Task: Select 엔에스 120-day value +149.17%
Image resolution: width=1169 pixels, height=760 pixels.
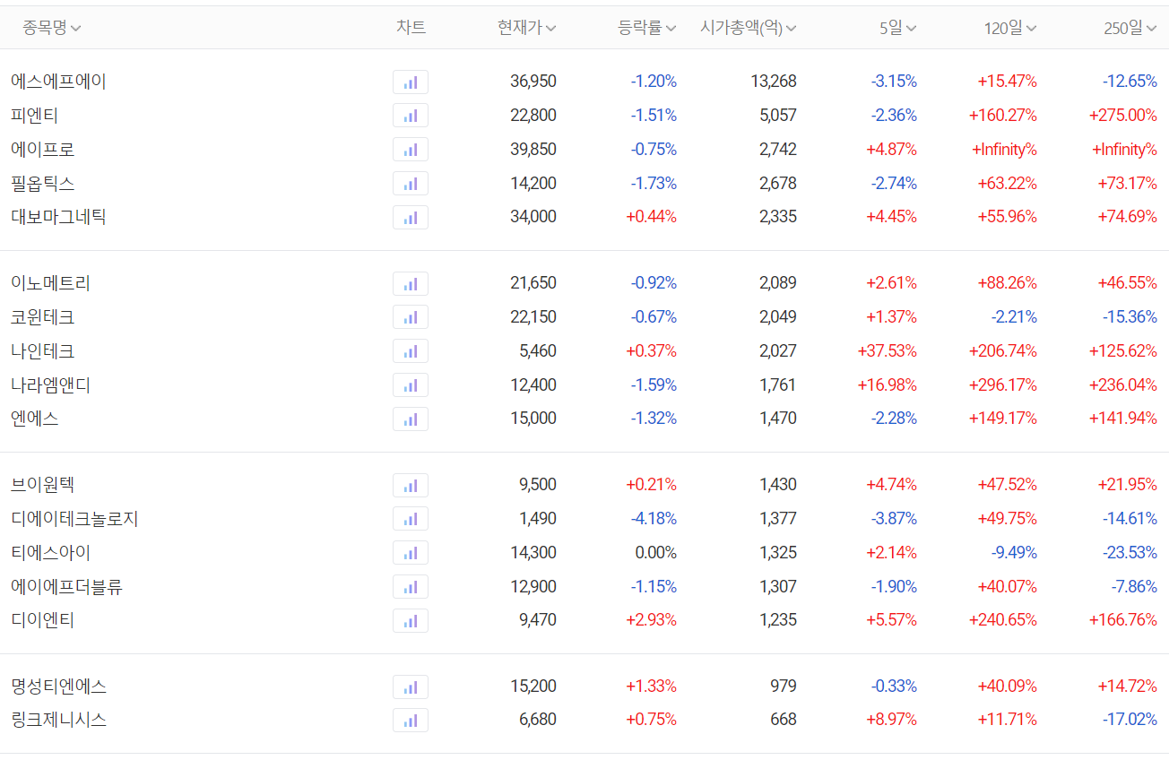Action: tap(1003, 419)
